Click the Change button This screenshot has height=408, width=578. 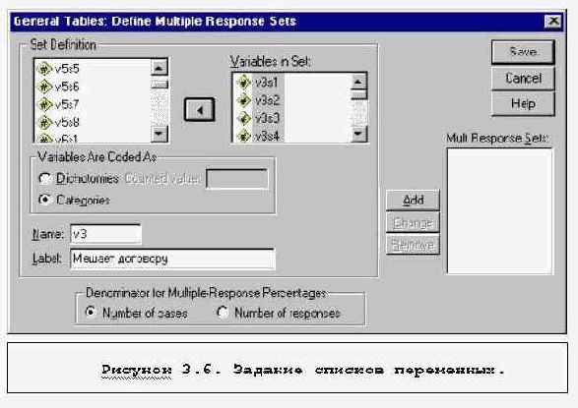point(413,222)
